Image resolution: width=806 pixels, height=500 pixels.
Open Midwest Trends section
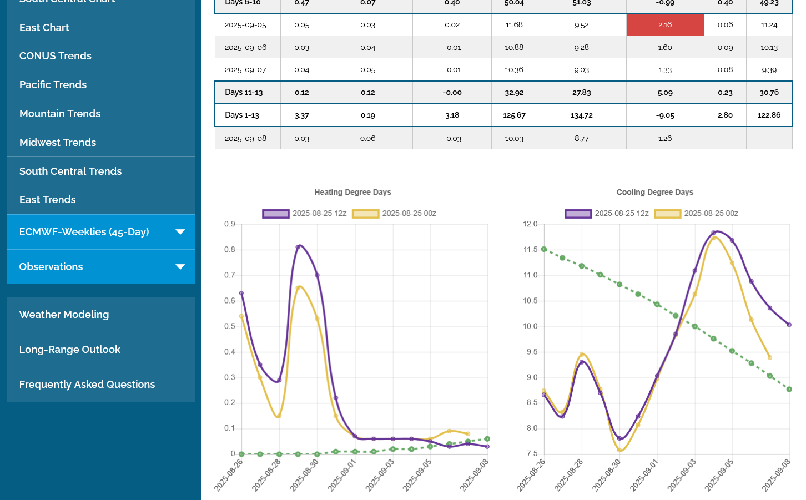[58, 143]
